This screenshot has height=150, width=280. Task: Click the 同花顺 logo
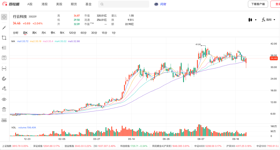click(11, 4)
